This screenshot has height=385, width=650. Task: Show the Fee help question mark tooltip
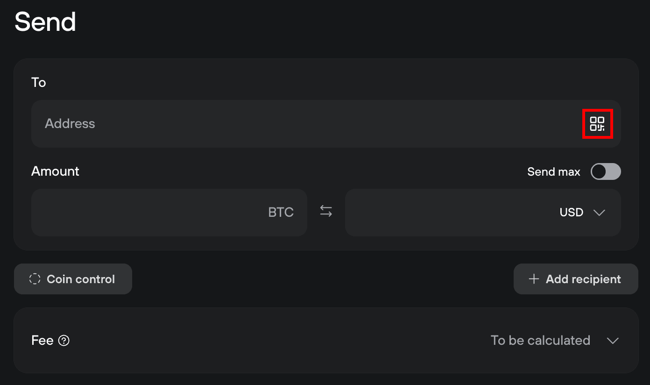point(64,341)
